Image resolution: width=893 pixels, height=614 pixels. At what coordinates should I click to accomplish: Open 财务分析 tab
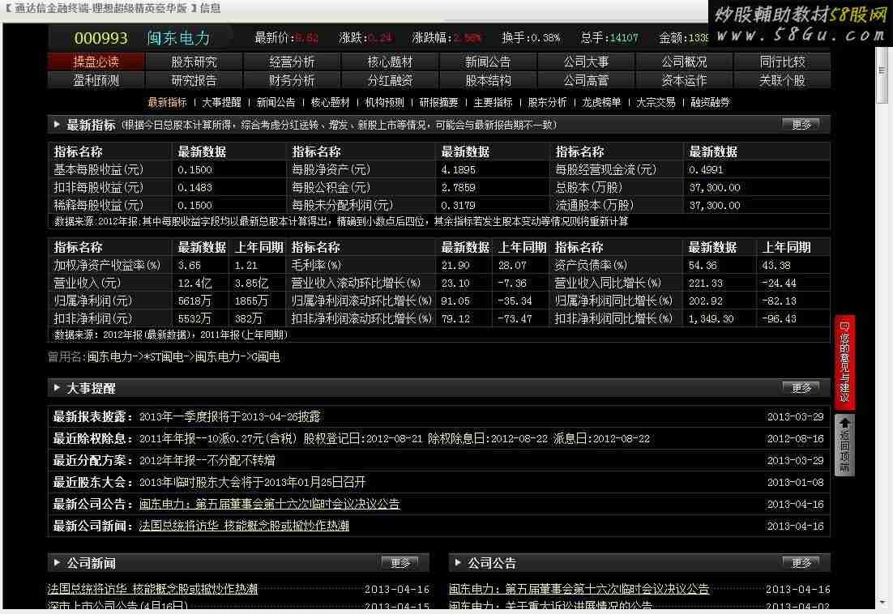click(x=293, y=80)
